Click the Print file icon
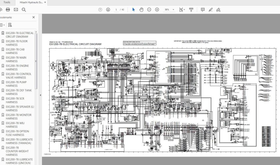The width and height of the screenshot is (280, 165). point(8,10)
